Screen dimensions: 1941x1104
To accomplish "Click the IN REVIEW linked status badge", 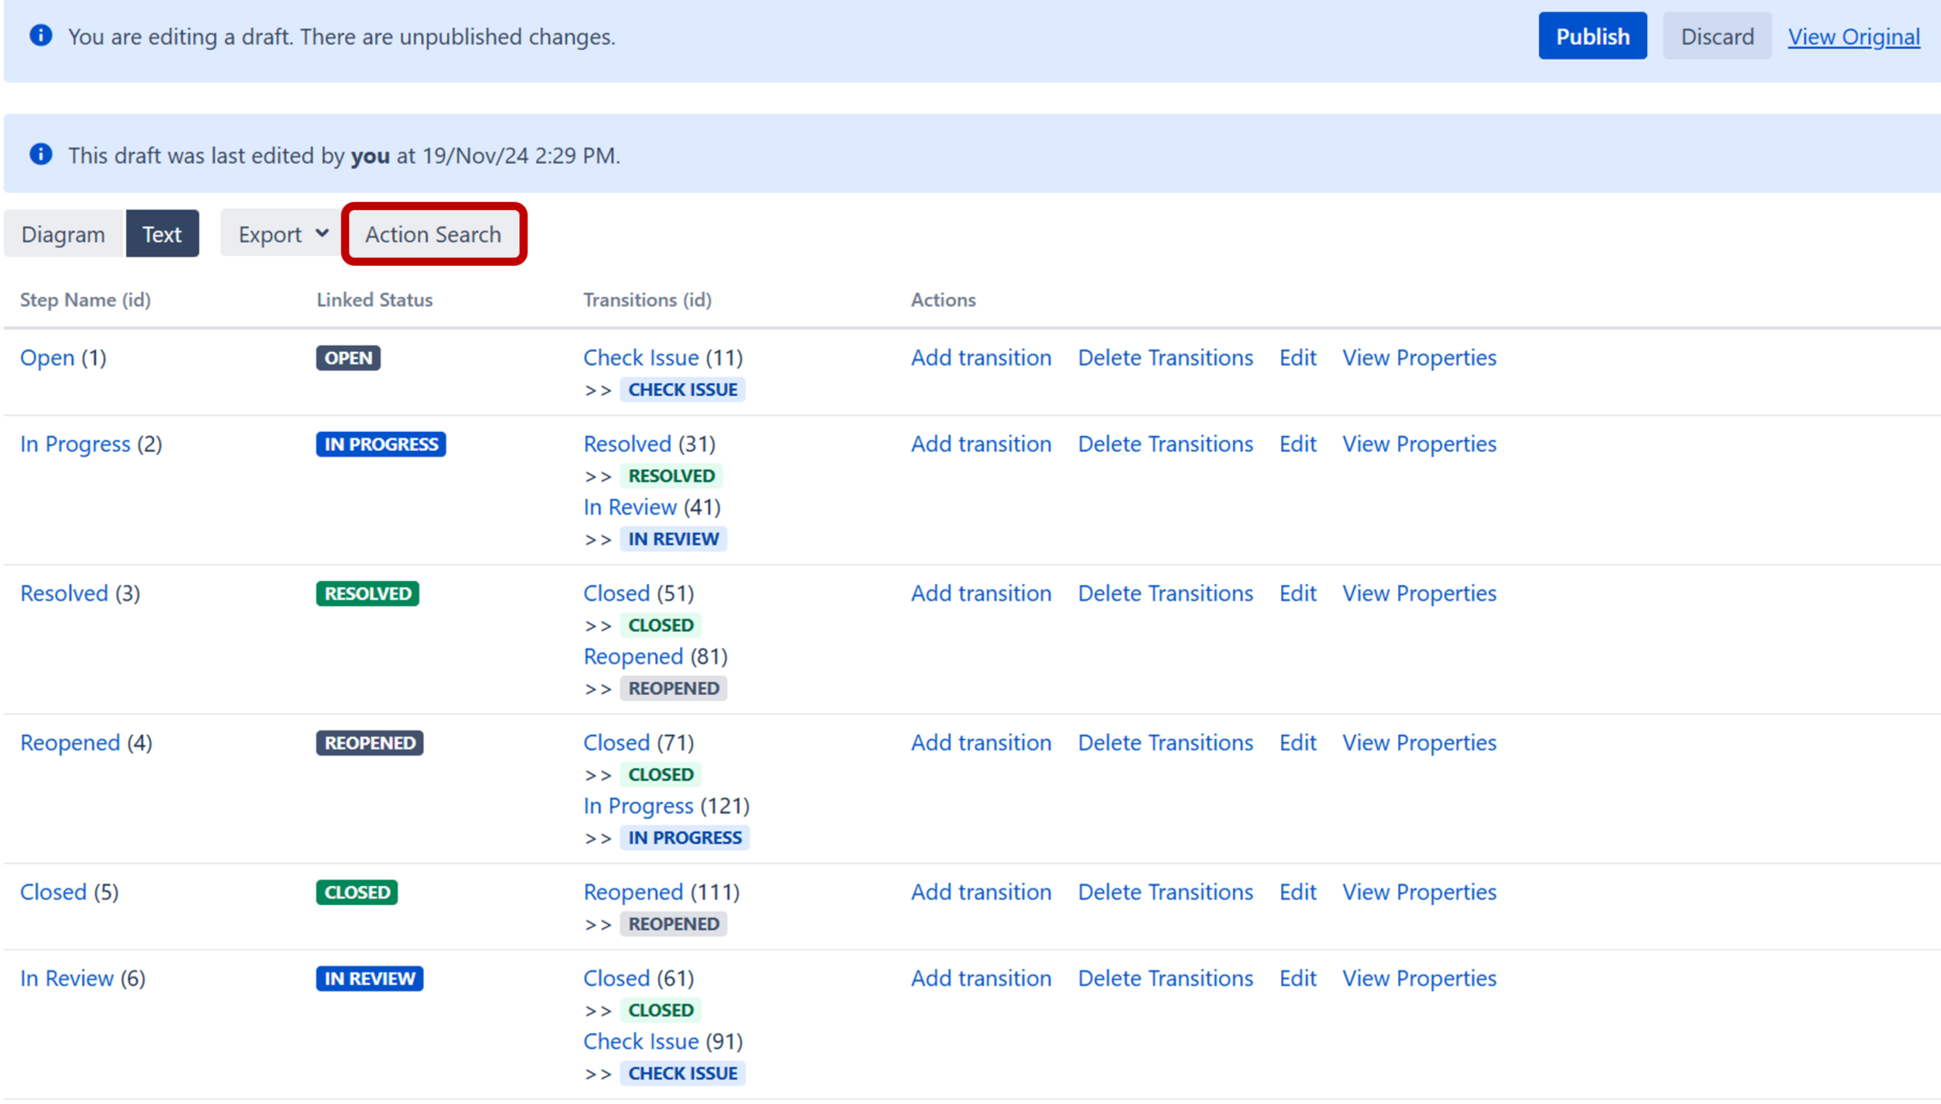I will tap(369, 978).
